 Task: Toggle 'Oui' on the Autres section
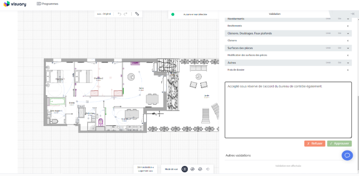[339, 62]
